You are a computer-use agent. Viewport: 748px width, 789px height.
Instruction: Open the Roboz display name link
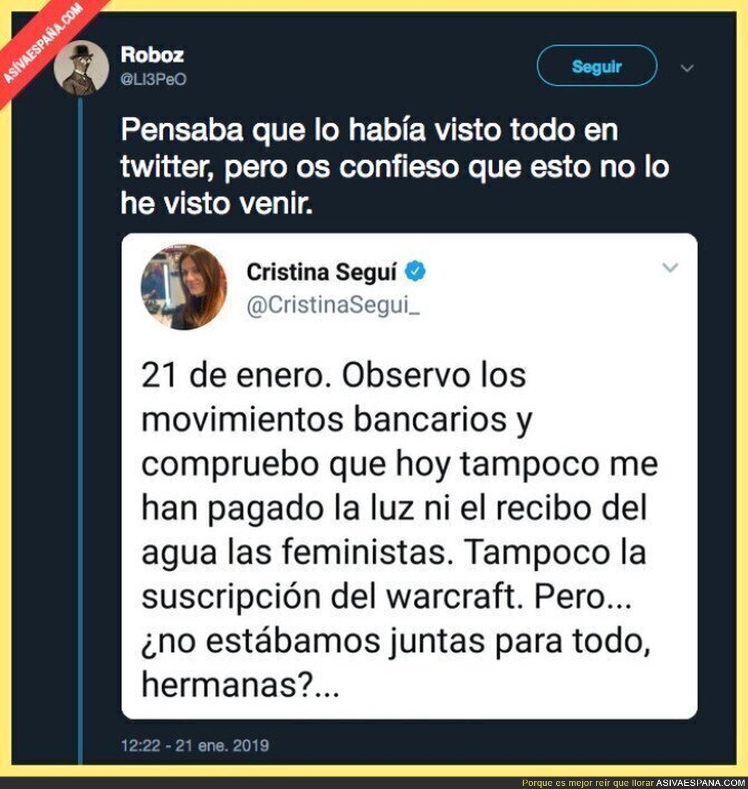pyautogui.click(x=152, y=55)
